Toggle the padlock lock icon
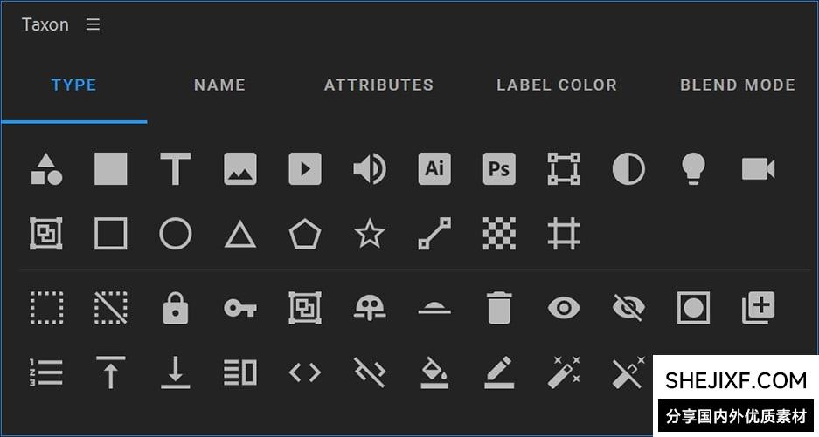This screenshot has height=437, width=819. 176,308
